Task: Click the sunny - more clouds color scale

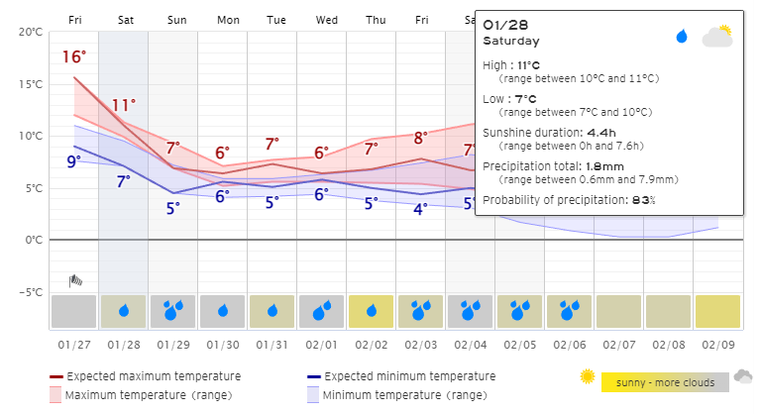Action: (x=665, y=382)
